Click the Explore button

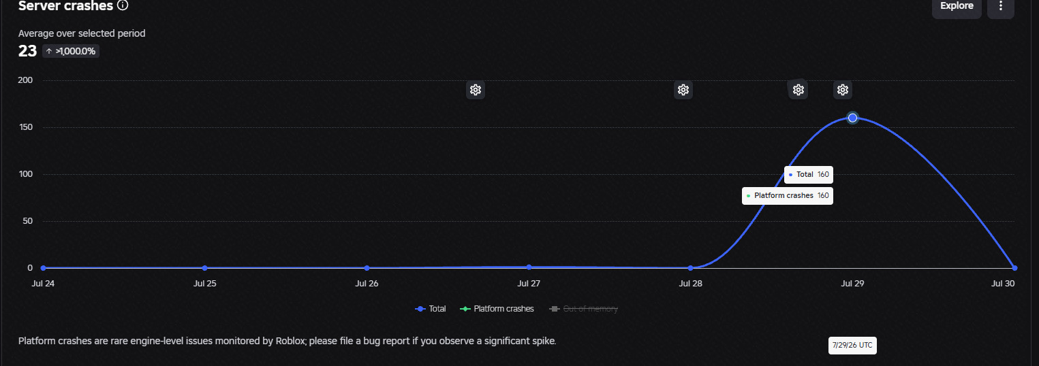click(x=957, y=6)
